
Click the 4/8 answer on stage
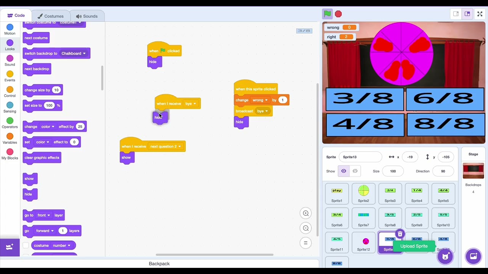coord(365,125)
